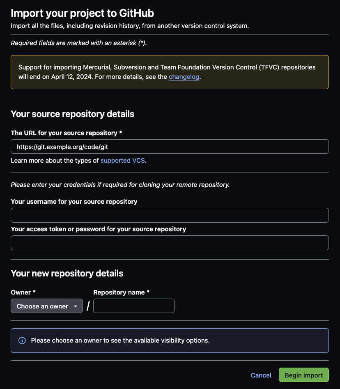Click the source repository URL field
340x389 pixels.
coord(170,147)
